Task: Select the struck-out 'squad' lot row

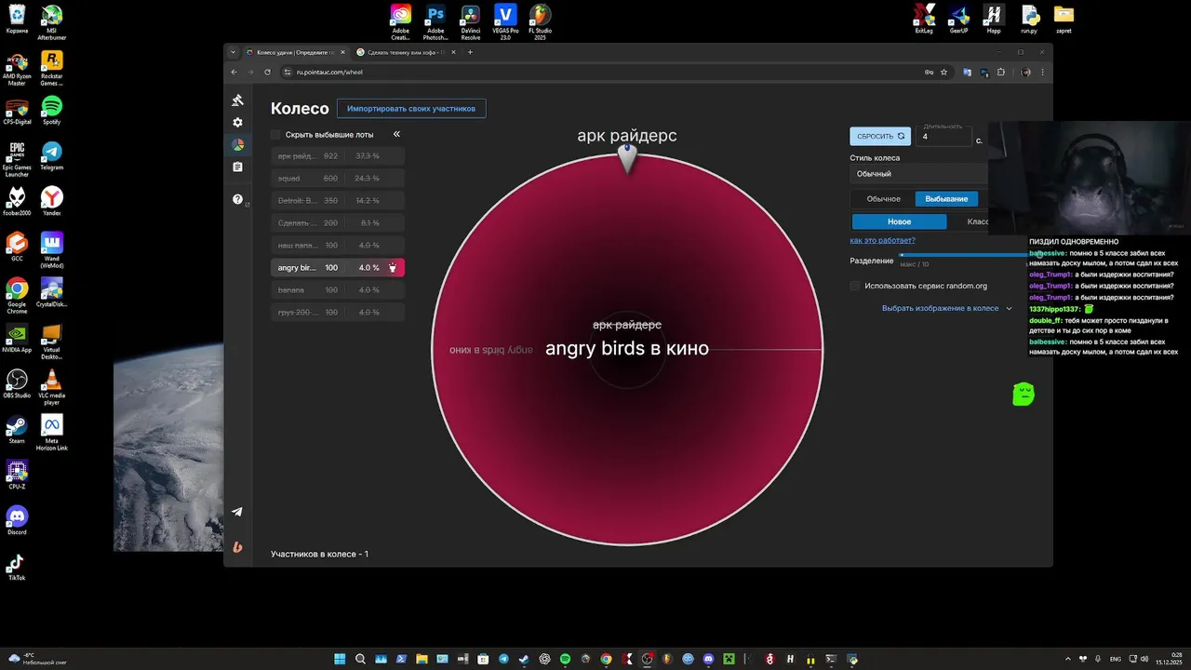Action: point(338,179)
